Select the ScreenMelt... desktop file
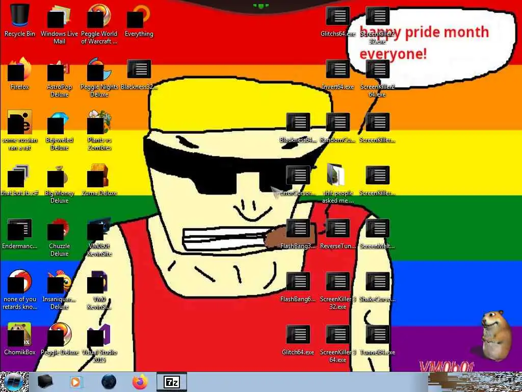This screenshot has height=392, width=522. pos(377,233)
